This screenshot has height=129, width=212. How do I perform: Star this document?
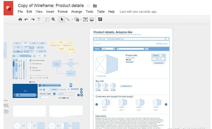coord(88,6)
